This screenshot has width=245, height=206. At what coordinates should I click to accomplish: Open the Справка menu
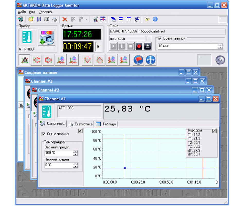coord(45,12)
